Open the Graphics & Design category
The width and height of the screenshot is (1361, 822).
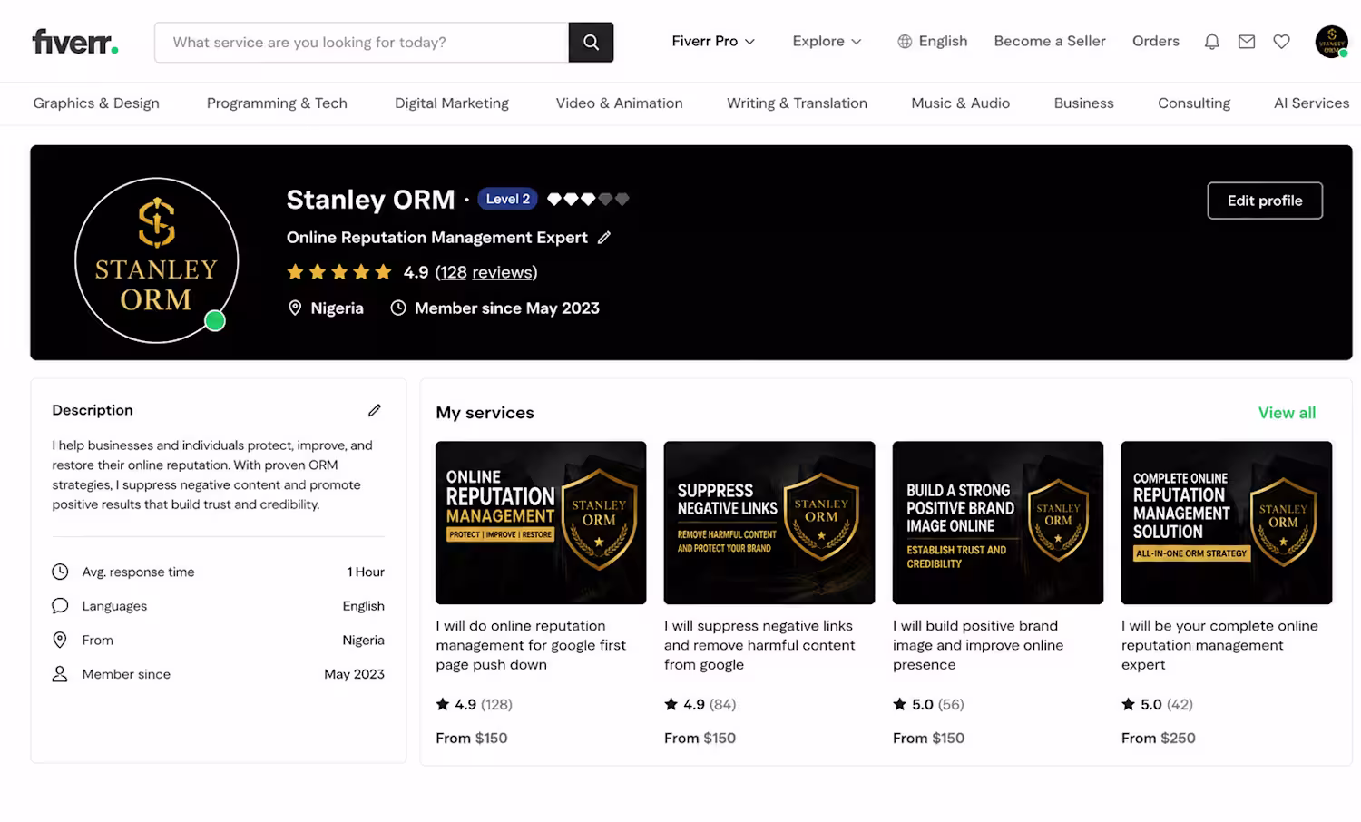(96, 103)
